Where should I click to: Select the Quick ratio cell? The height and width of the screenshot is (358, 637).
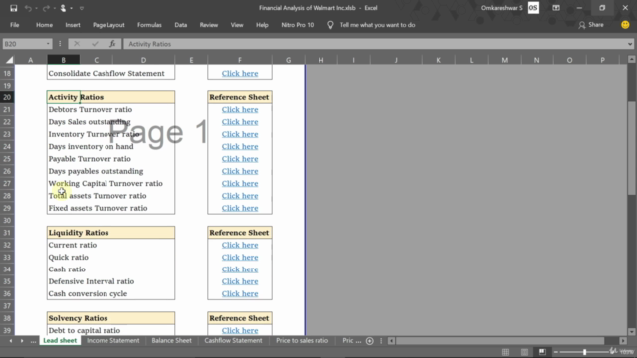click(x=110, y=257)
